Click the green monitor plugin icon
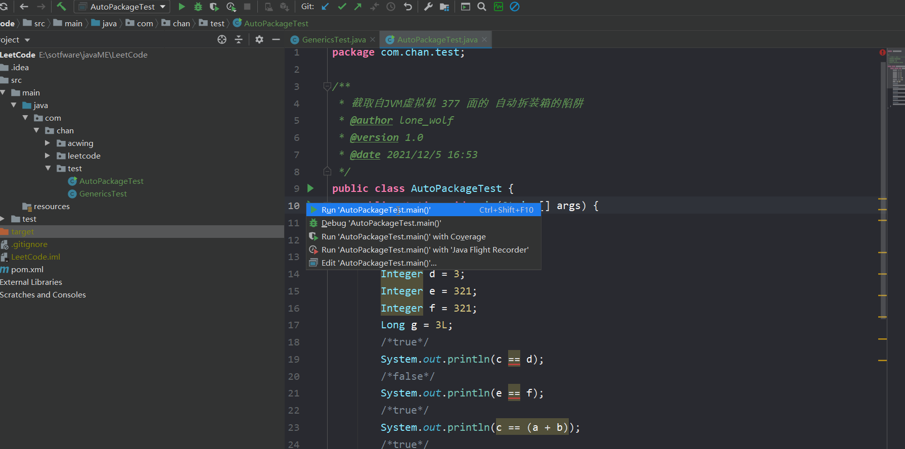This screenshot has width=905, height=449. point(499,7)
